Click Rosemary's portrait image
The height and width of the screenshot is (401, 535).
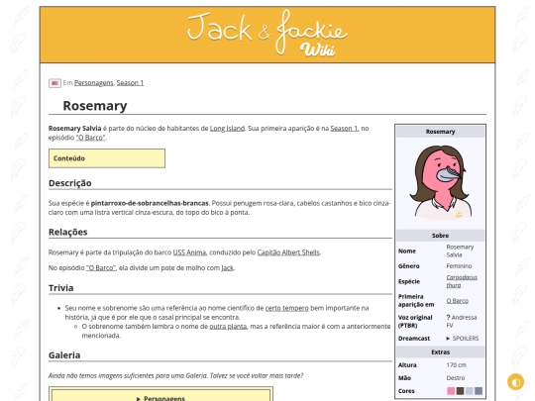tap(441, 182)
